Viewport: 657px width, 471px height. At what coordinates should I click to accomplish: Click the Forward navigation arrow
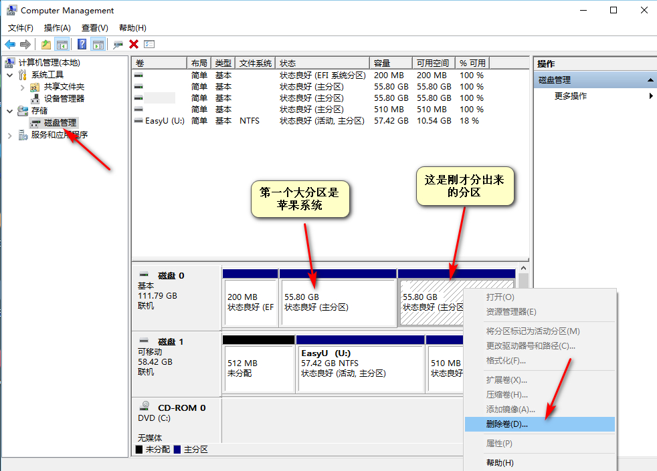25,44
